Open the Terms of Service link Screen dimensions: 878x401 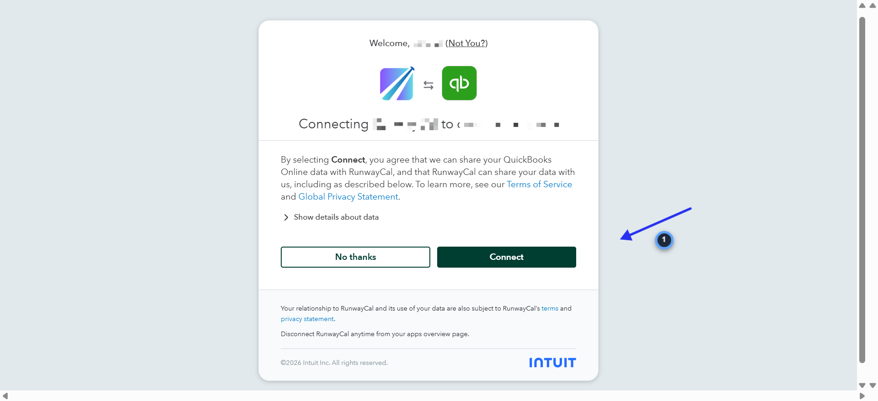coord(539,185)
